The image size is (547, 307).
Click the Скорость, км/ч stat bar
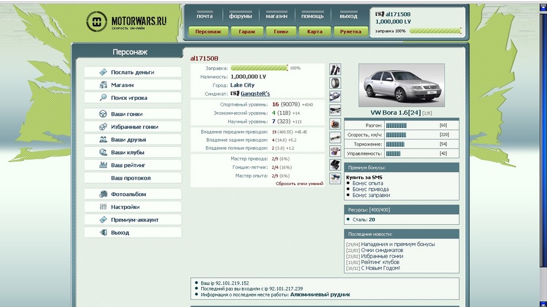tap(396, 134)
